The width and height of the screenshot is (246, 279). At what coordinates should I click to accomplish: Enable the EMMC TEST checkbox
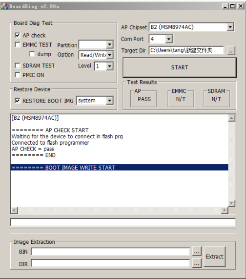click(x=18, y=44)
